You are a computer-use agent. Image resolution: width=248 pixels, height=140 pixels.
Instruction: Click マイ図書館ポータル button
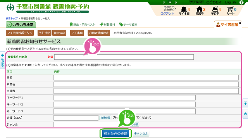coord(20,33)
